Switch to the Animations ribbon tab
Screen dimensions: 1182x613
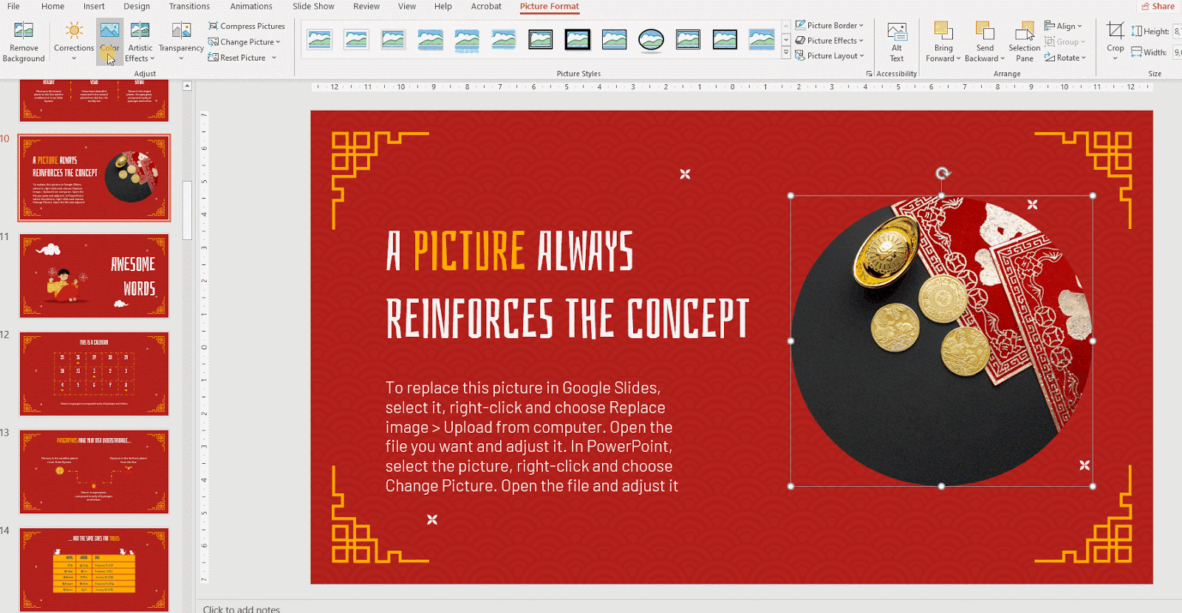(x=251, y=7)
